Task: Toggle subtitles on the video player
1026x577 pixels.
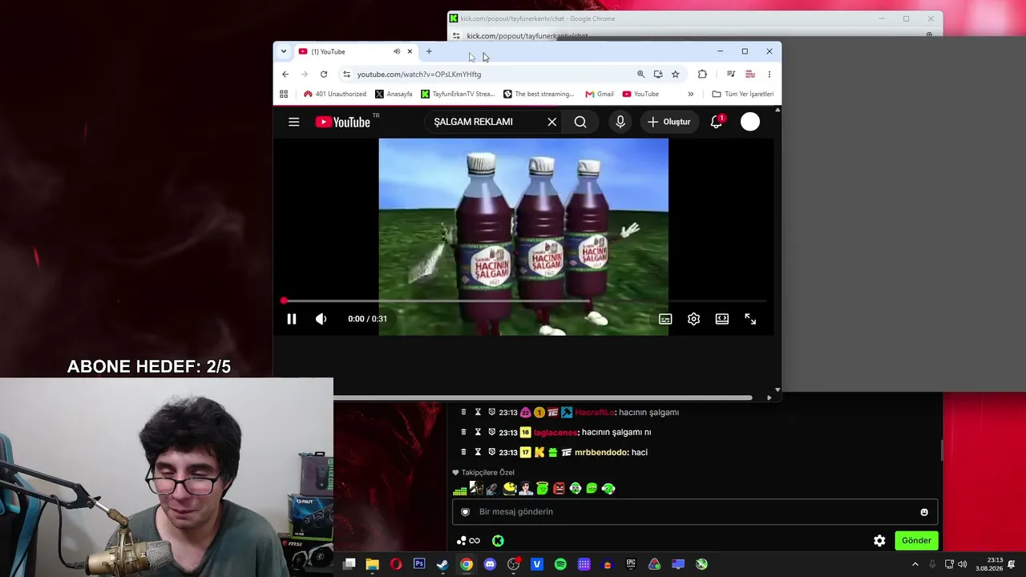Action: tap(665, 319)
